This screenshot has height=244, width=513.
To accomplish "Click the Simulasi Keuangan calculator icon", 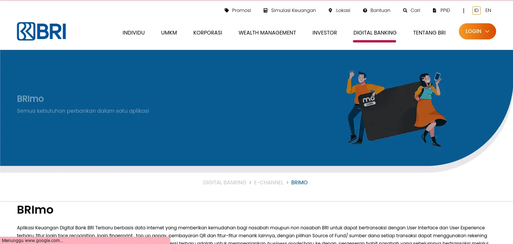I will pyautogui.click(x=266, y=11).
